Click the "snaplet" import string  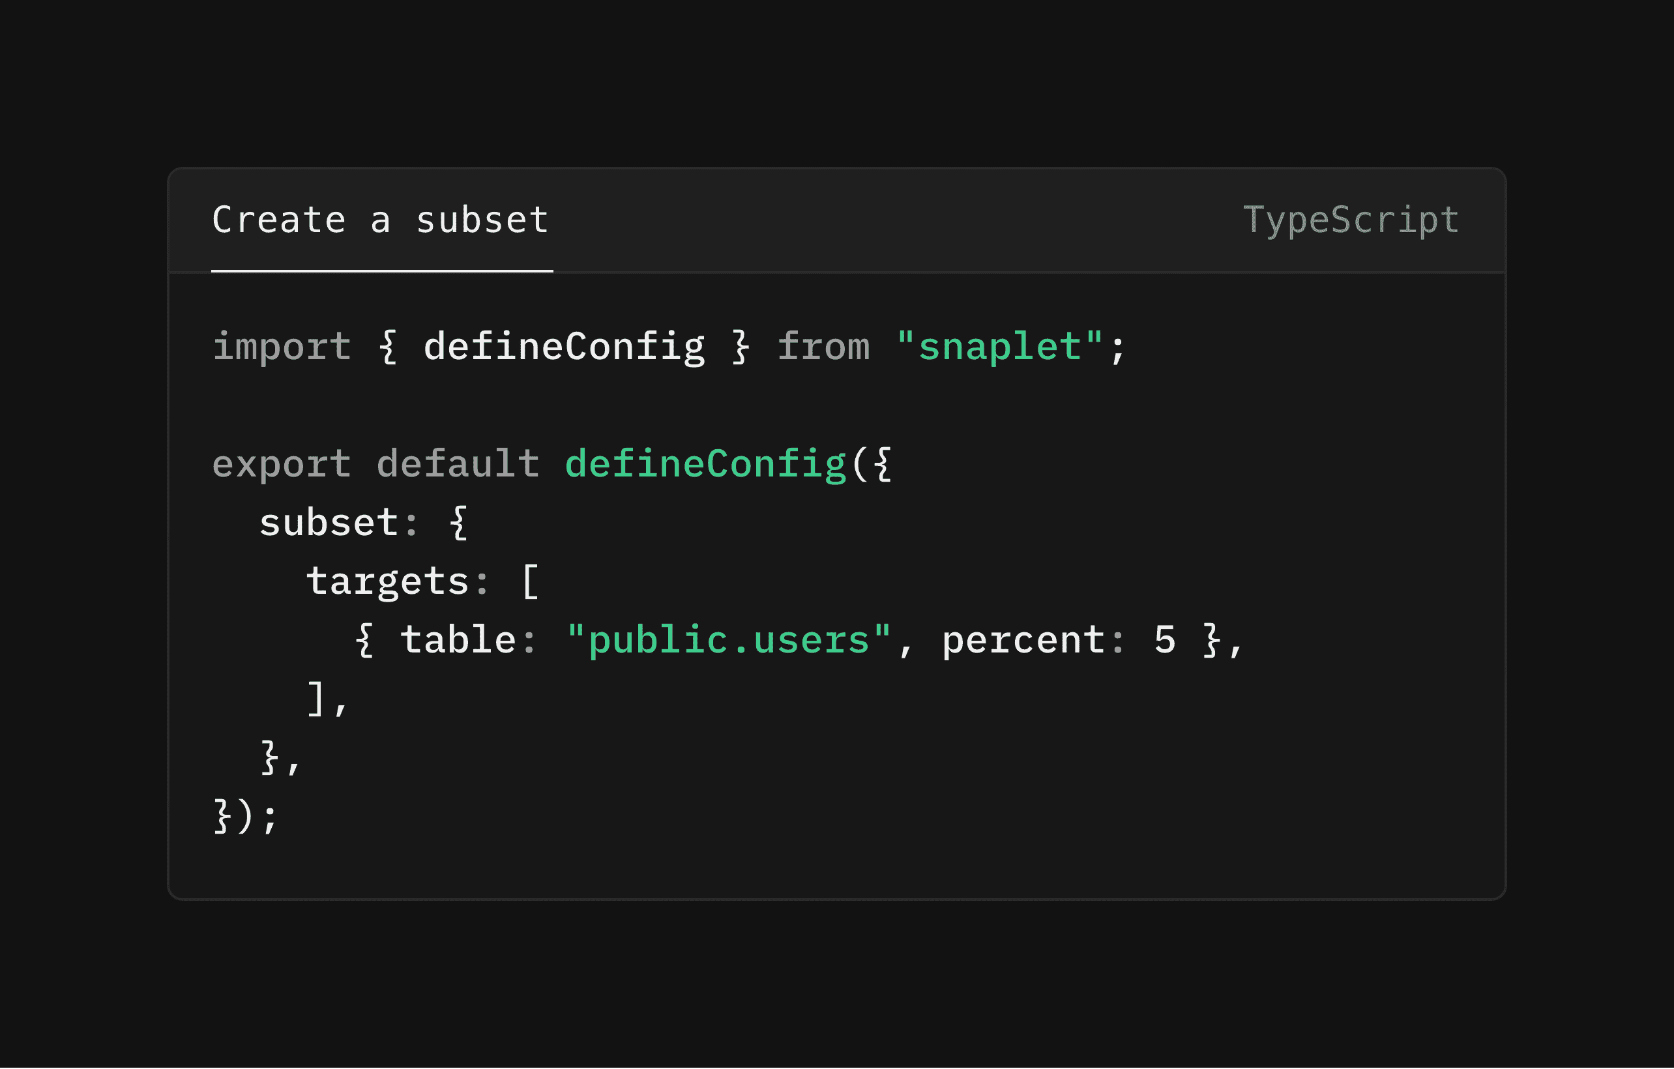(x=1000, y=347)
